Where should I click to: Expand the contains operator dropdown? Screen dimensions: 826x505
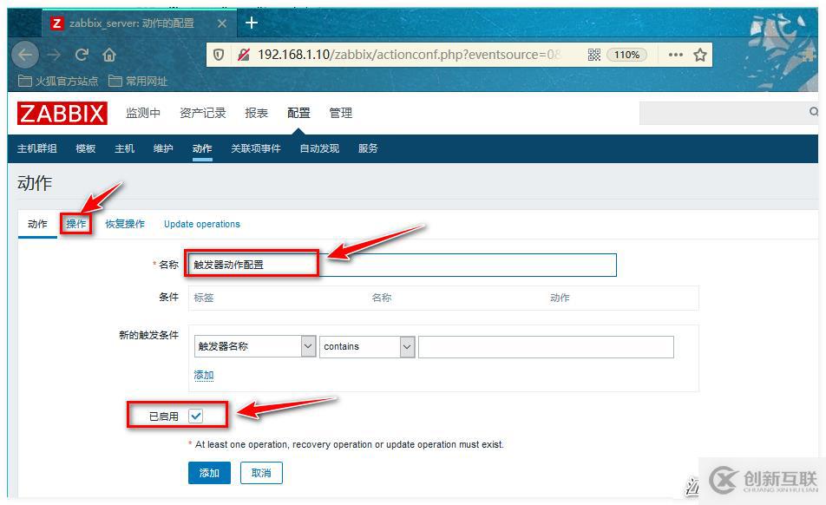367,346
